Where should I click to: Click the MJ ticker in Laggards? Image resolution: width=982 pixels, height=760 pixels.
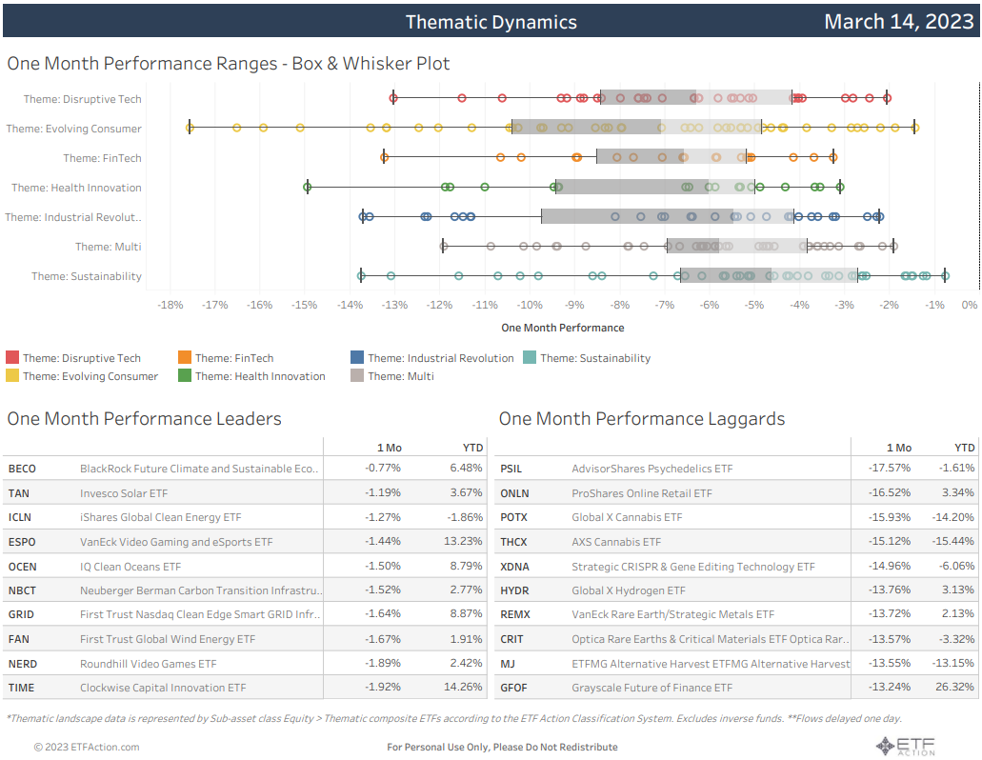click(x=508, y=664)
